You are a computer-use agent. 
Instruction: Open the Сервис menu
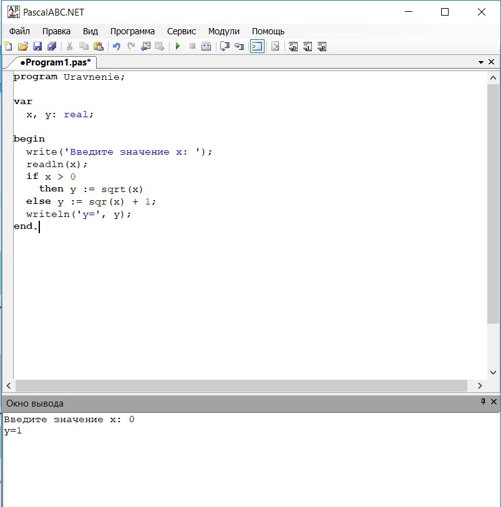(182, 31)
